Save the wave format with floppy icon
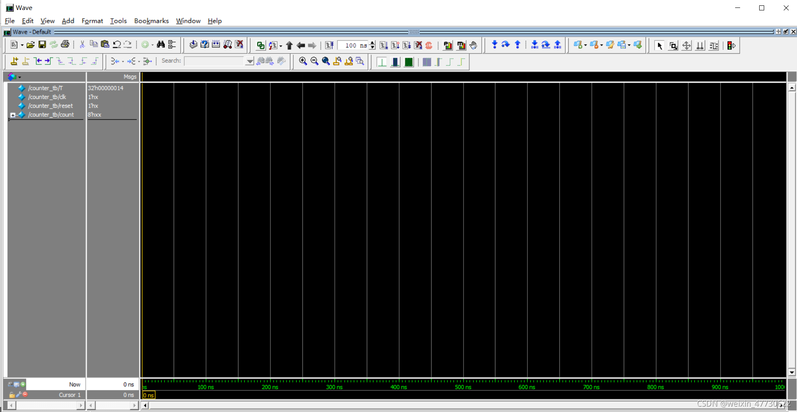Image resolution: width=797 pixels, height=412 pixels. coord(42,45)
